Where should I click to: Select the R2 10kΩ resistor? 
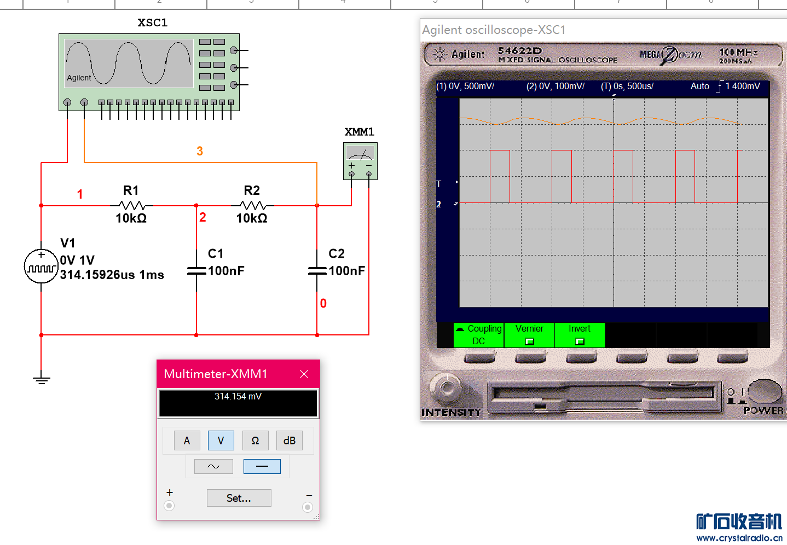(x=252, y=206)
